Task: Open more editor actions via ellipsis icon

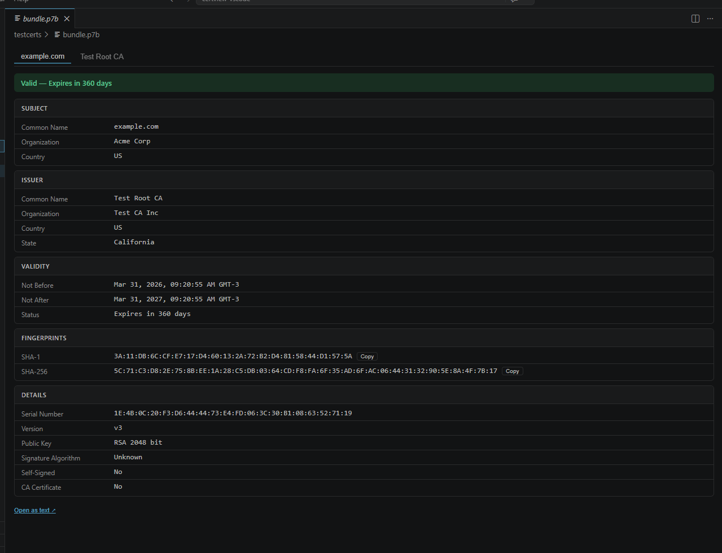Action: [x=710, y=18]
